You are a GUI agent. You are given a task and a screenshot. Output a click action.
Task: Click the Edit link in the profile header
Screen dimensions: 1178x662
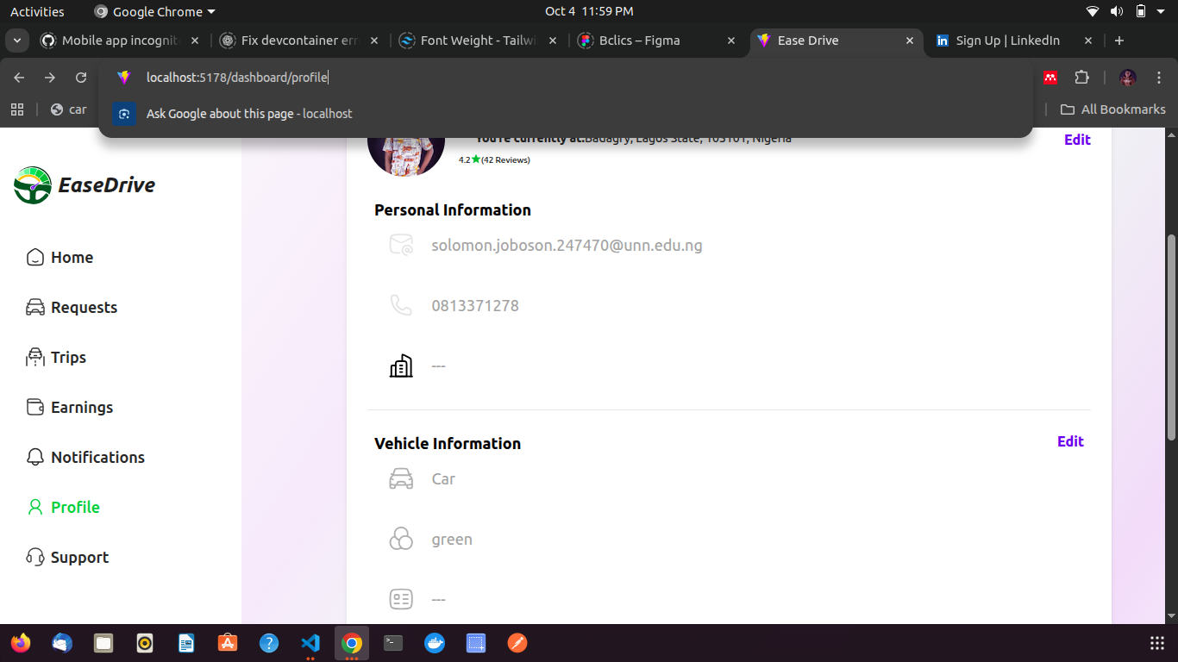pyautogui.click(x=1077, y=140)
